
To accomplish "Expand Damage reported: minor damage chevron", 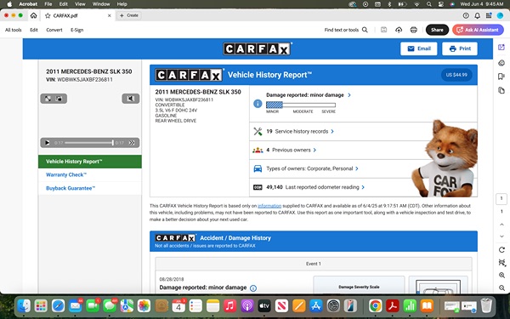I will tap(349, 95).
